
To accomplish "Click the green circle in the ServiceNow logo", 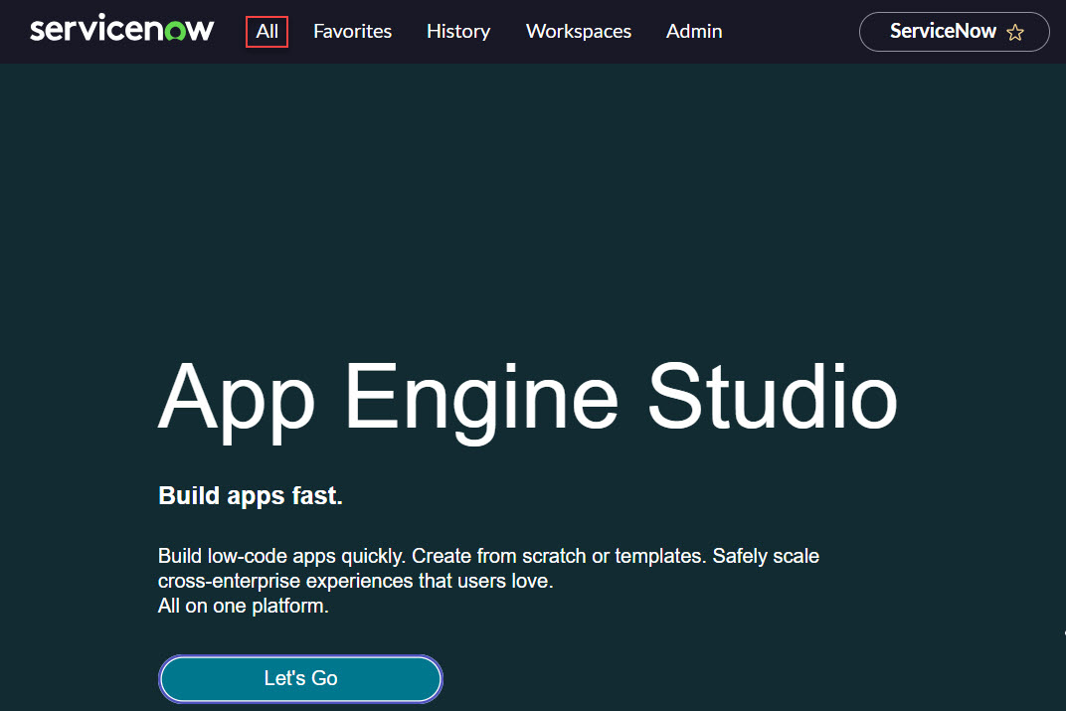I will pos(176,31).
